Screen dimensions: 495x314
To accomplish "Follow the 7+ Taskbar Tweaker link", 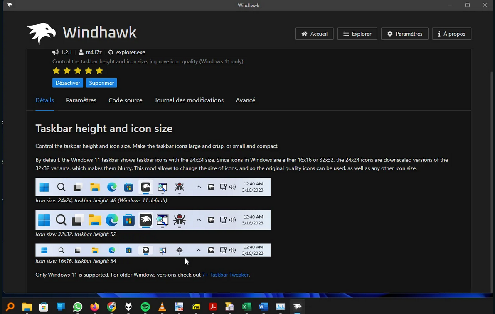I will point(225,275).
